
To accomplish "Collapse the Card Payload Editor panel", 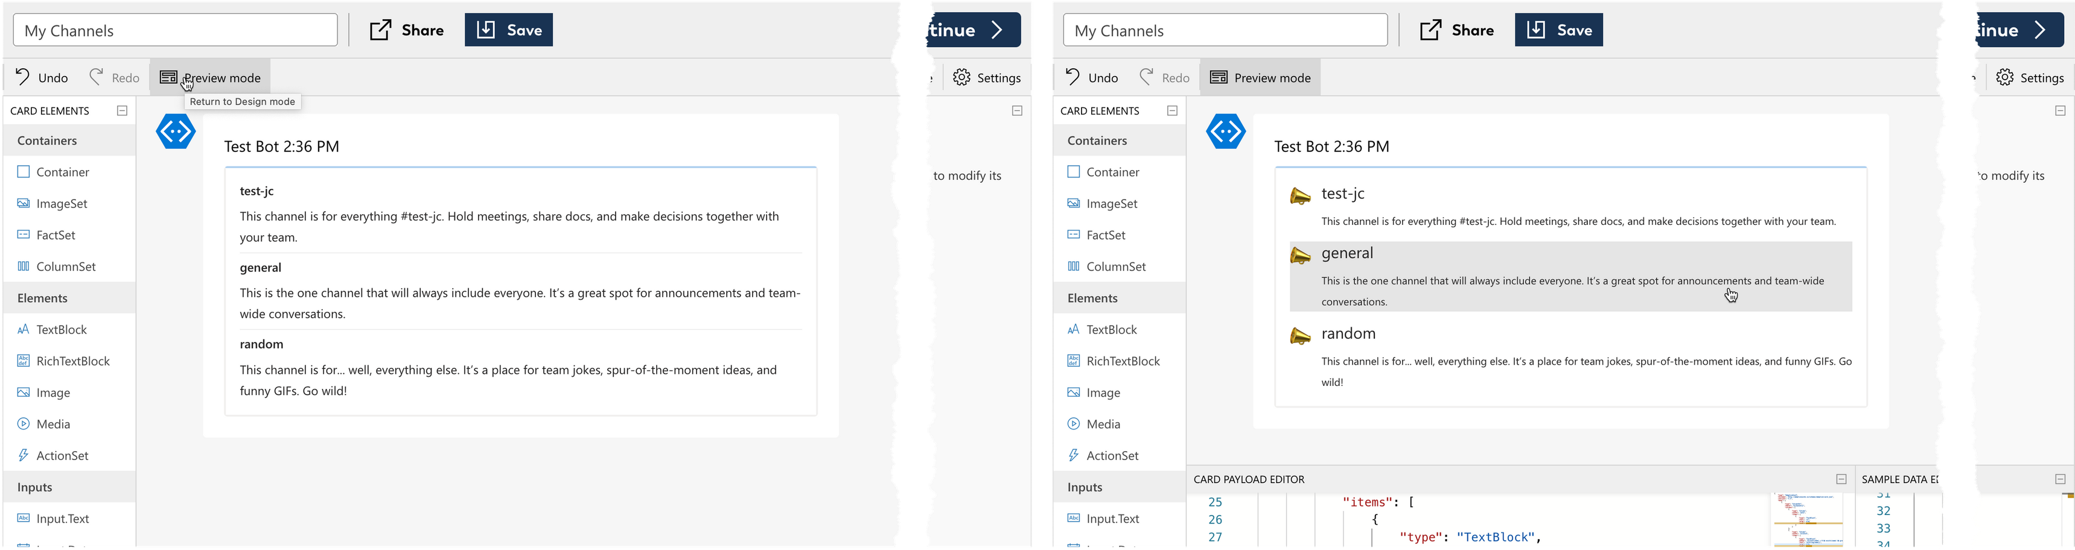I will 1841,479.
